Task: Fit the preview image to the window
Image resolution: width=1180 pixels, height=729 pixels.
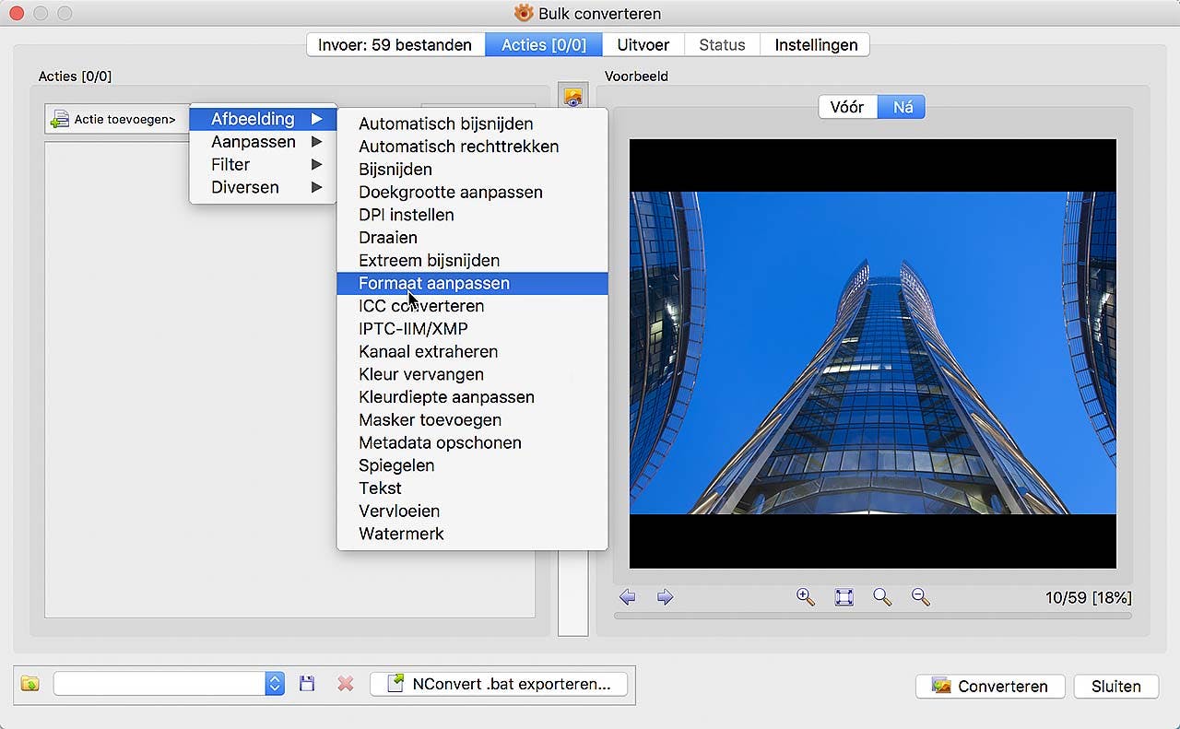Action: point(844,597)
